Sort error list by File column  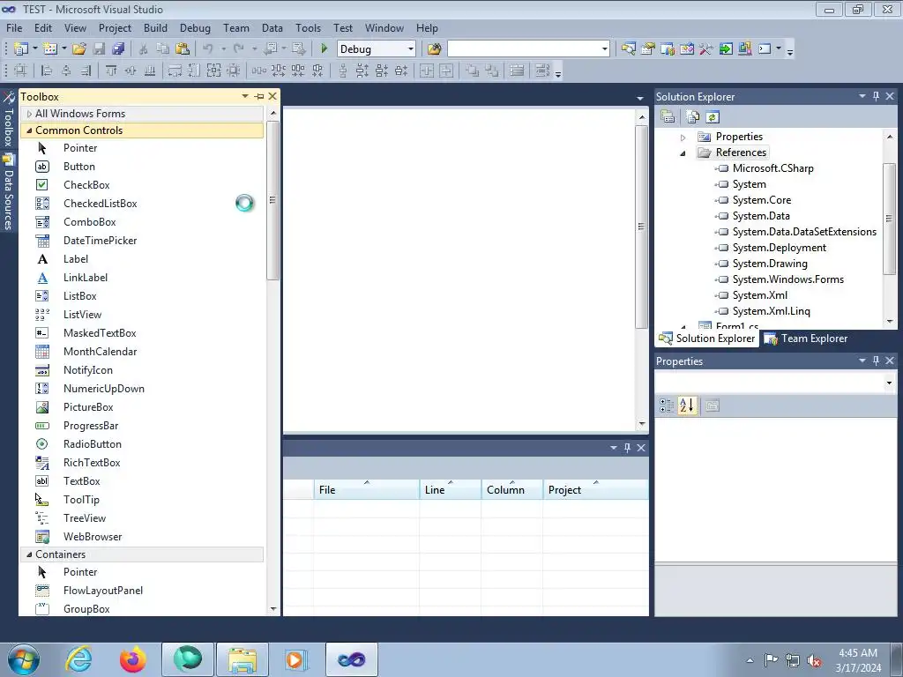click(367, 489)
